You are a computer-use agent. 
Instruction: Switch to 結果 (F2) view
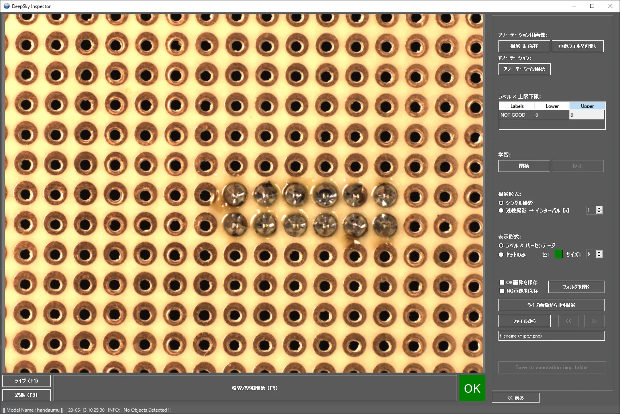(x=26, y=395)
